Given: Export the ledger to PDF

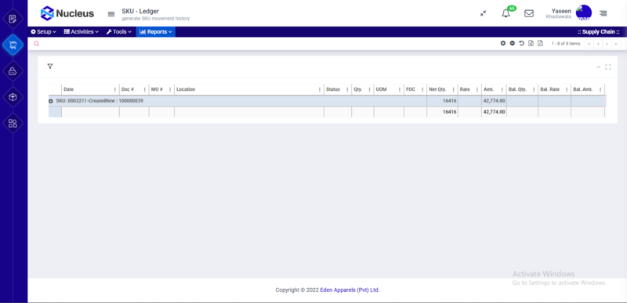Looking at the screenshot, I should click(x=540, y=44).
